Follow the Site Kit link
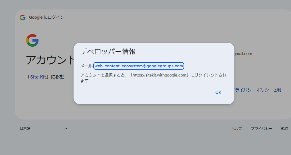Image resolution: width=291 pixels, height=155 pixels. (x=38, y=77)
